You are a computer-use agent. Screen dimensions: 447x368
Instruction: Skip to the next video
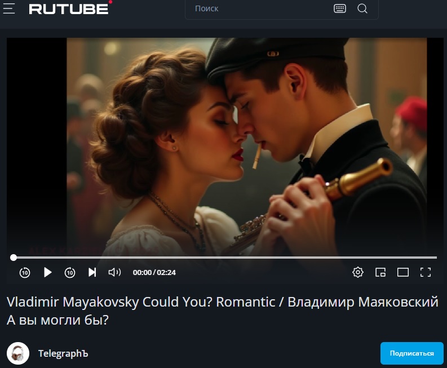[x=92, y=273]
